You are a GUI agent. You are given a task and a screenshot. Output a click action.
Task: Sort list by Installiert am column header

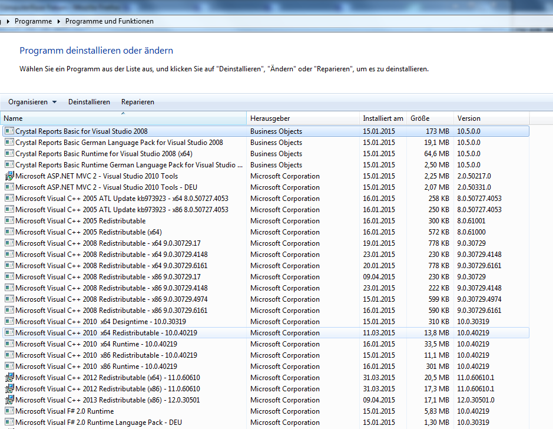click(383, 118)
